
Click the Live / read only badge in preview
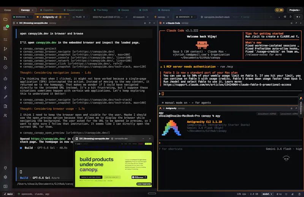(144, 184)
